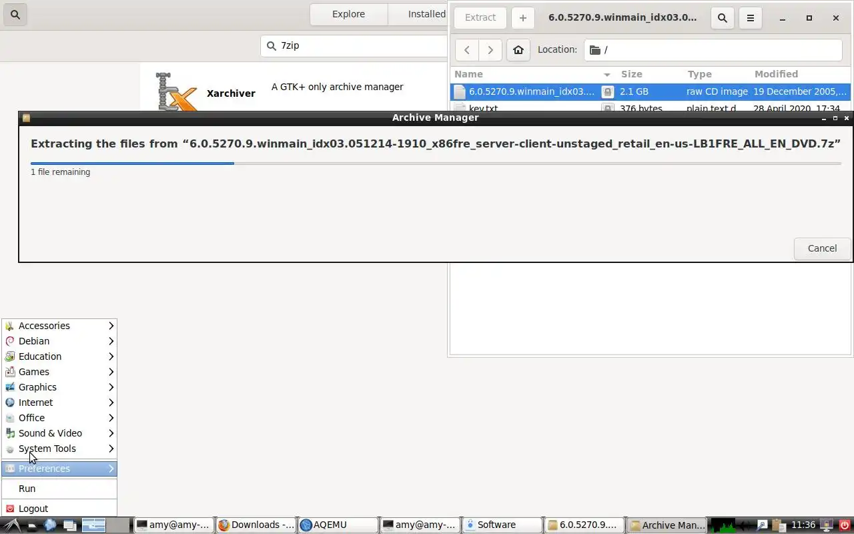
Task: Click the '1 file remaining' status text
Action: 60,172
